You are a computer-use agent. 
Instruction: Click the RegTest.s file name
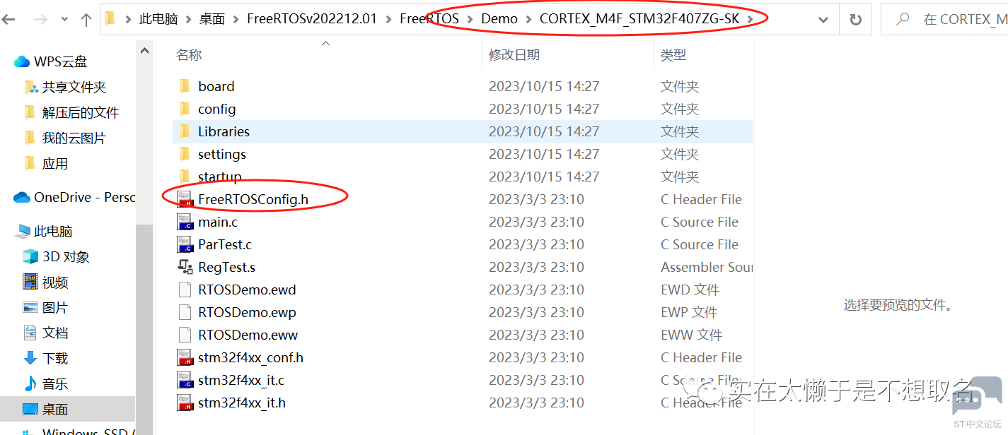tap(226, 267)
